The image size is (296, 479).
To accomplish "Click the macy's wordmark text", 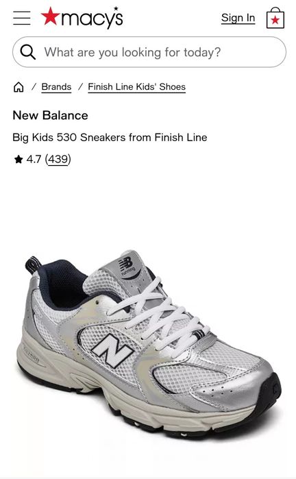I will click(x=92, y=19).
